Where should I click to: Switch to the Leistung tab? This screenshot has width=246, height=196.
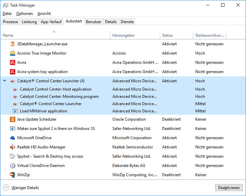pos(29,22)
